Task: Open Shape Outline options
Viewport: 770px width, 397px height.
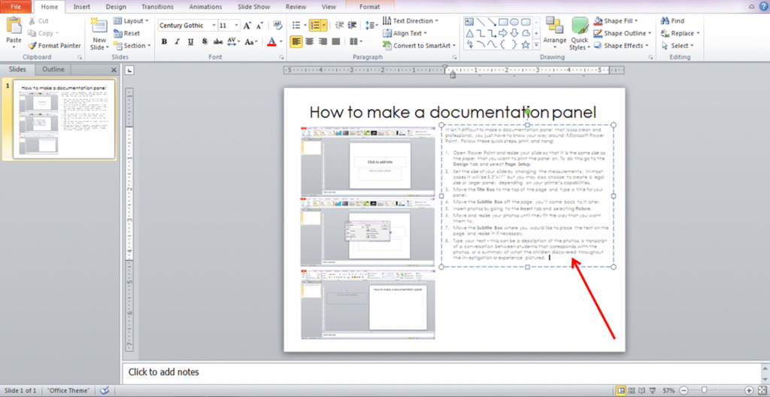Action: (x=622, y=33)
